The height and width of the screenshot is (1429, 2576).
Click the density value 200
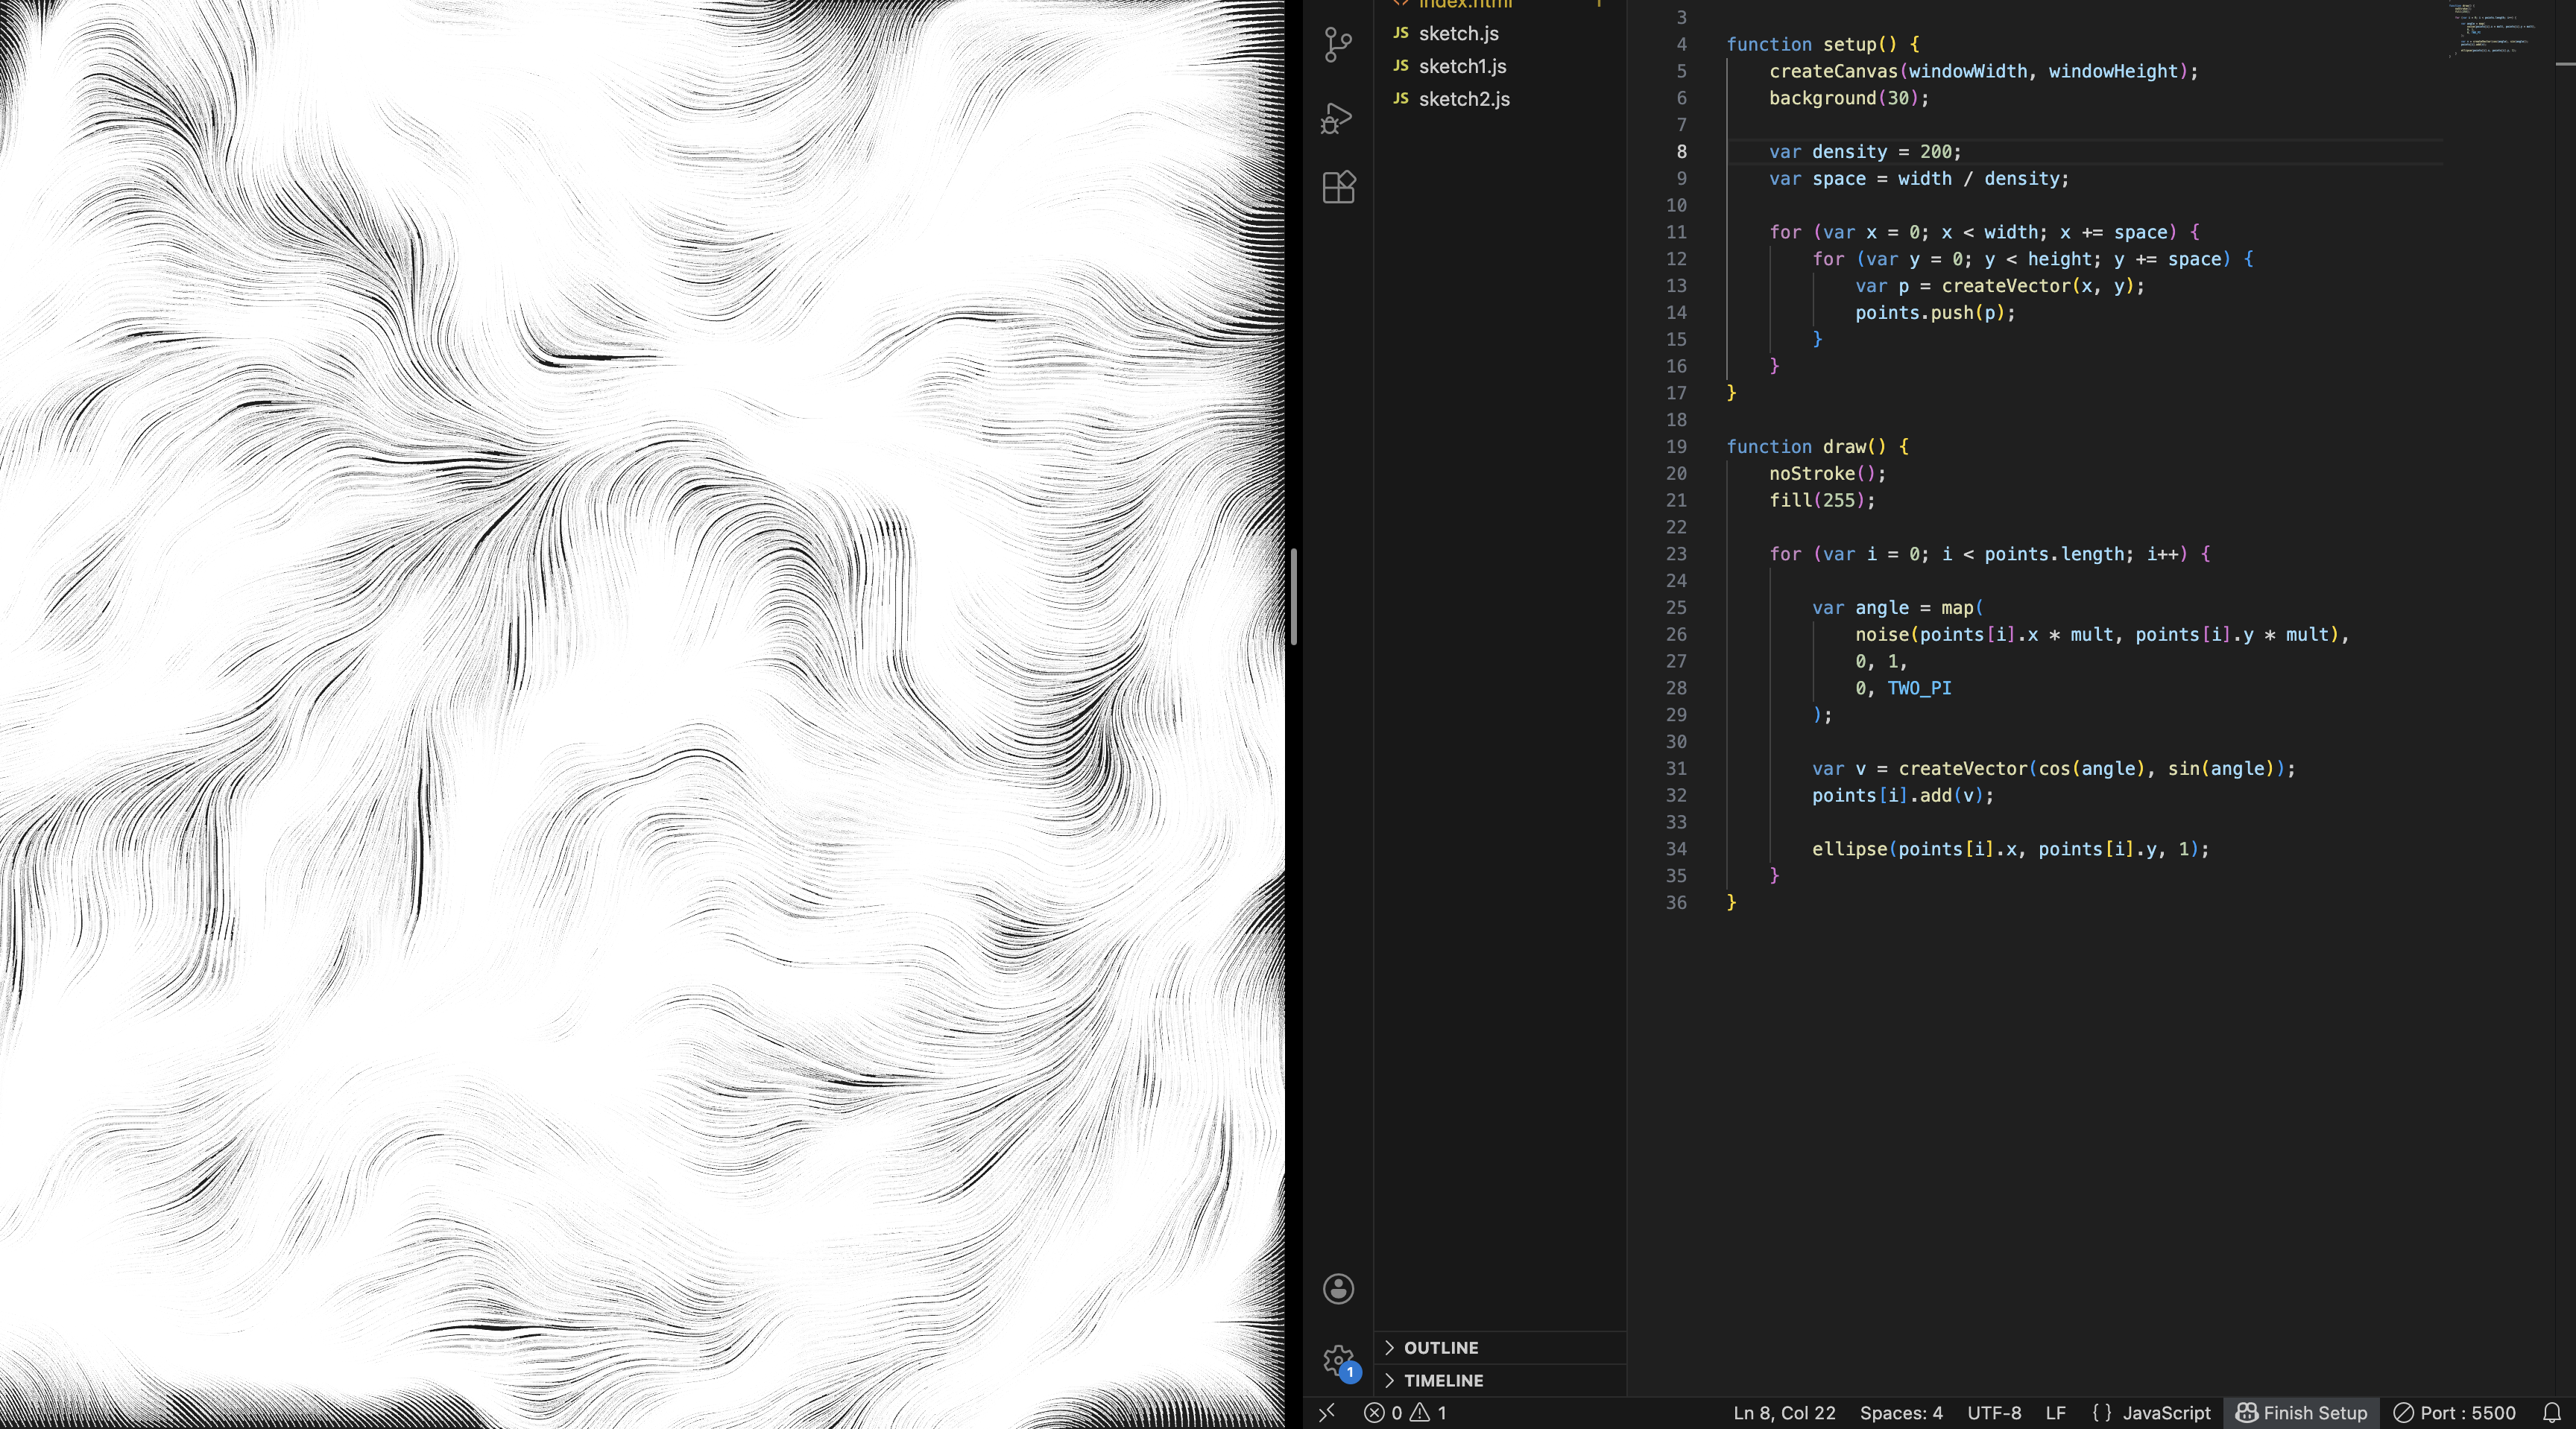click(1935, 152)
